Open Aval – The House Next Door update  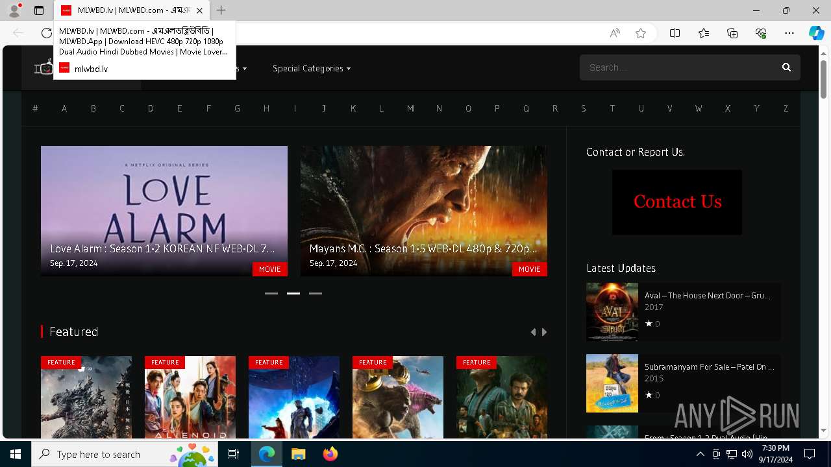pos(707,296)
